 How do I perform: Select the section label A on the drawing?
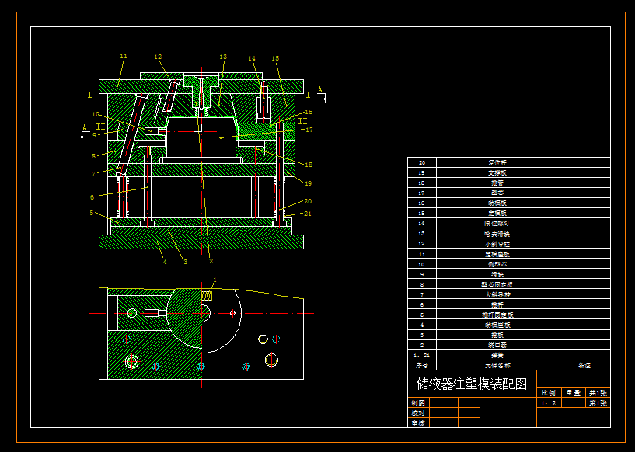(x=320, y=88)
